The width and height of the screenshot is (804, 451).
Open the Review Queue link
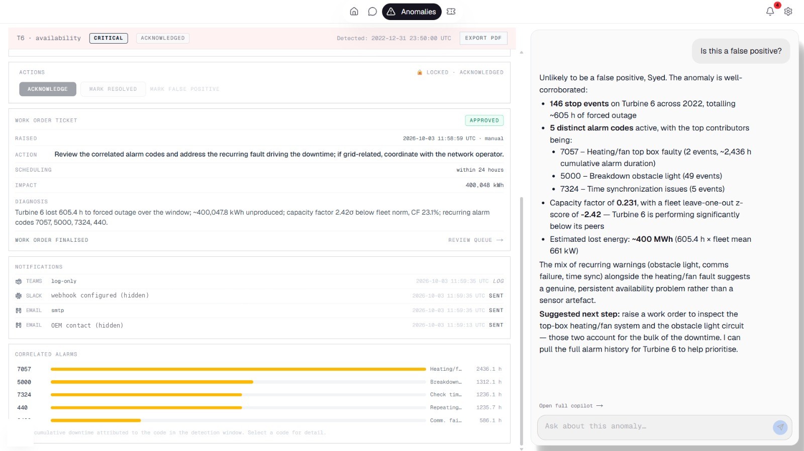point(475,240)
